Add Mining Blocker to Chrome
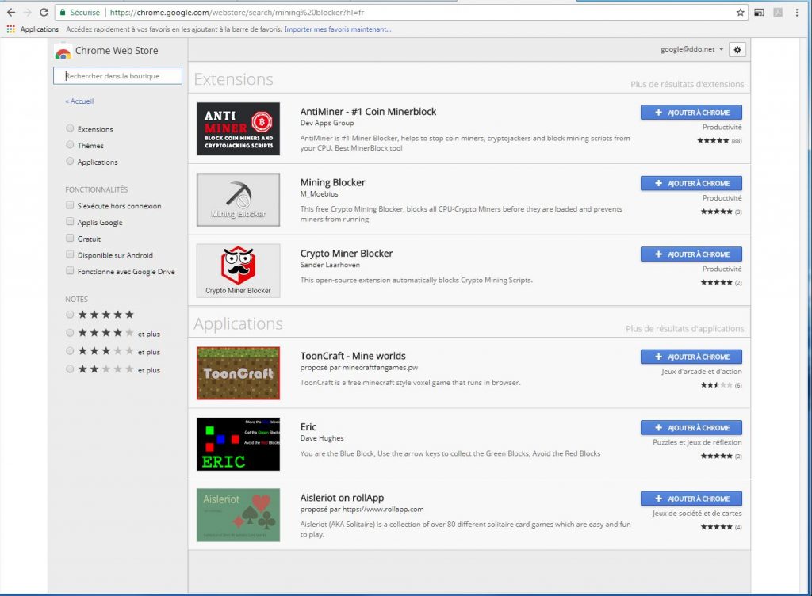Image resolution: width=812 pixels, height=596 pixels. 691,183
